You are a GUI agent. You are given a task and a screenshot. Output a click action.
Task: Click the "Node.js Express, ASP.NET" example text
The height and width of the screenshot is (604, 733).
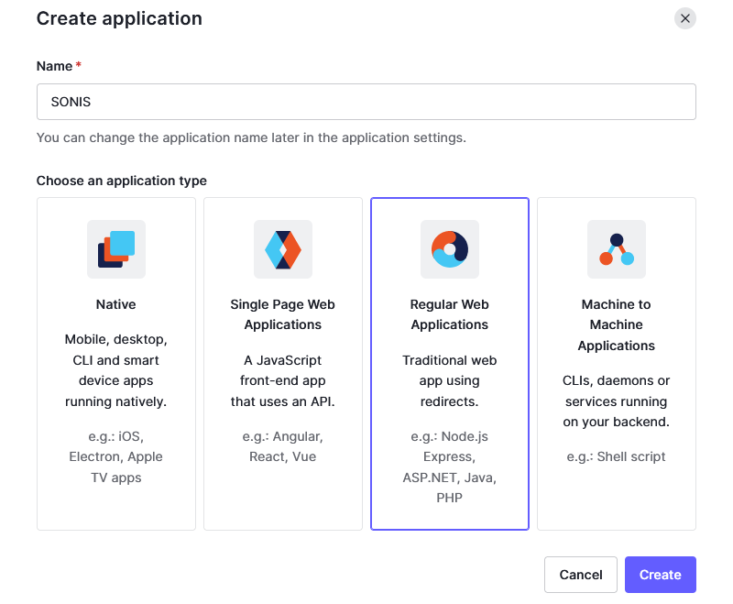450,467
